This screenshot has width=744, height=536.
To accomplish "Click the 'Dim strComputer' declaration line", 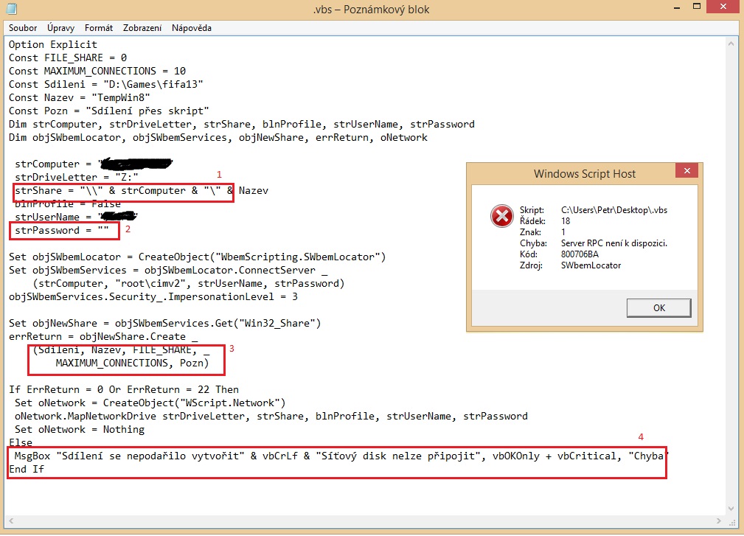I will [x=242, y=125].
